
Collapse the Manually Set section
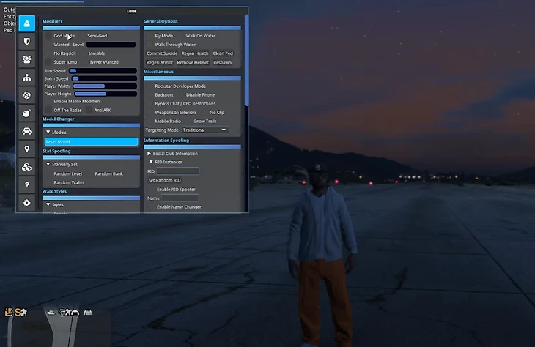(48, 164)
